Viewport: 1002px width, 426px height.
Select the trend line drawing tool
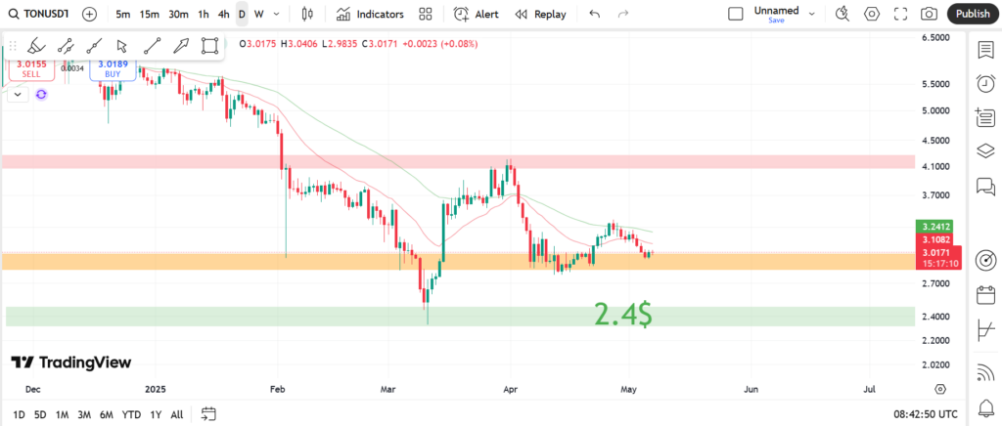(x=152, y=46)
